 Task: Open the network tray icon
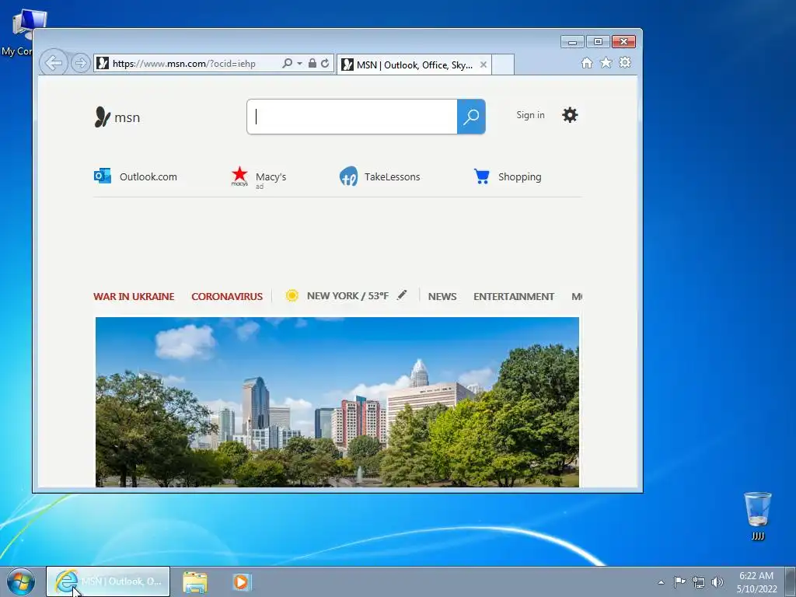[699, 582]
